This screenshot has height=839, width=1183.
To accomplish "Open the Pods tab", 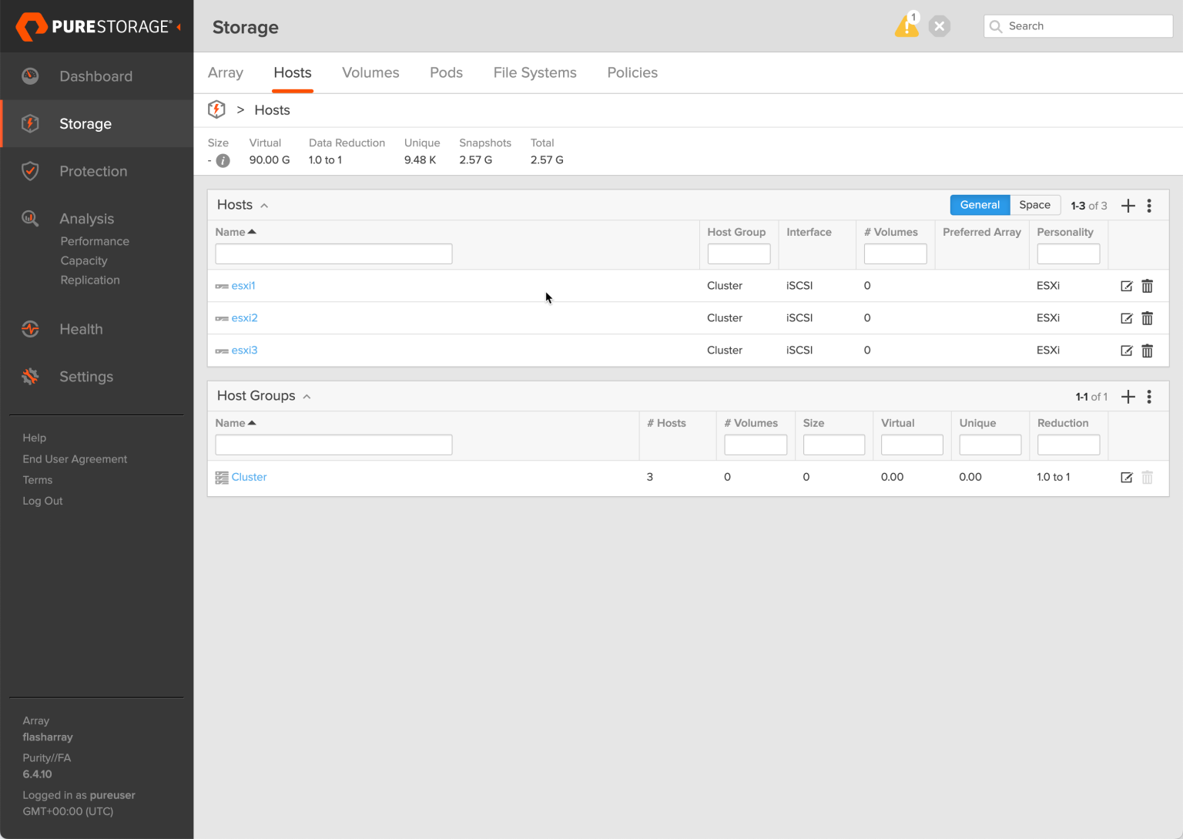I will (x=446, y=72).
